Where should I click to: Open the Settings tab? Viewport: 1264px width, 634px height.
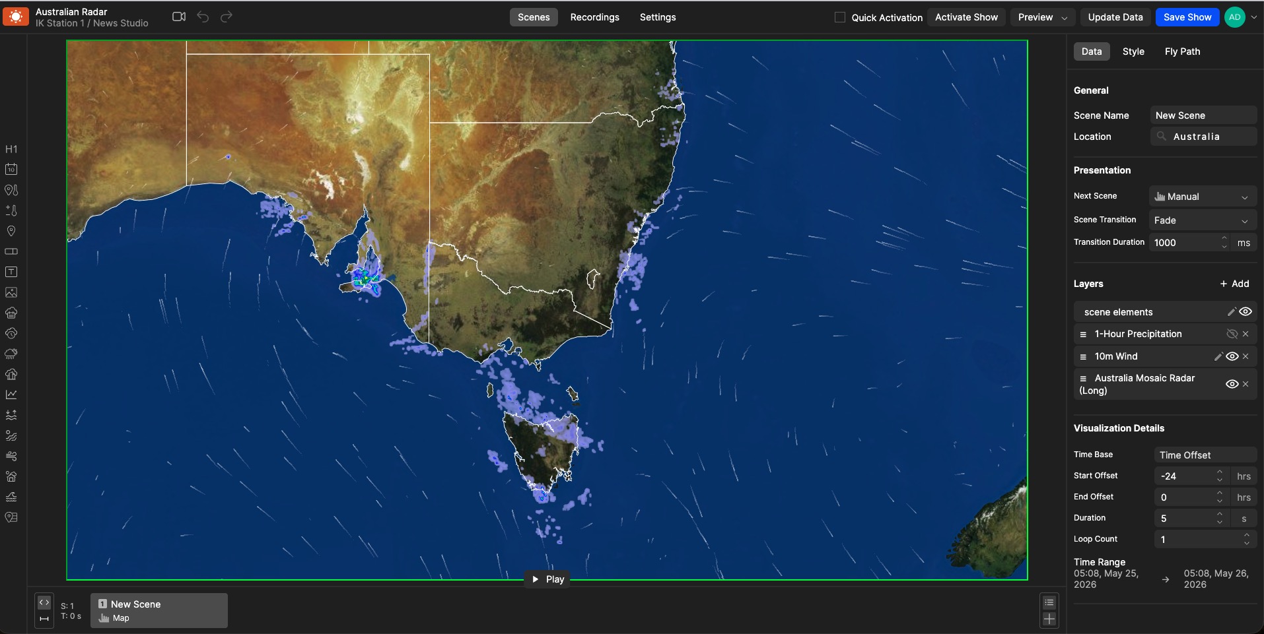658,17
